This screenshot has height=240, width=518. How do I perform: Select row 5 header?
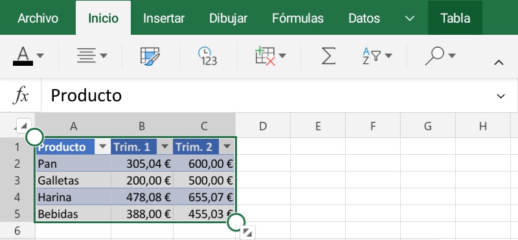coord(17,214)
